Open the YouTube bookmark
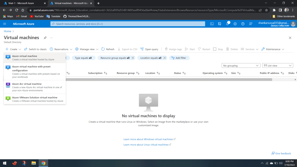The height and width of the screenshot is (167, 297). [37, 17]
